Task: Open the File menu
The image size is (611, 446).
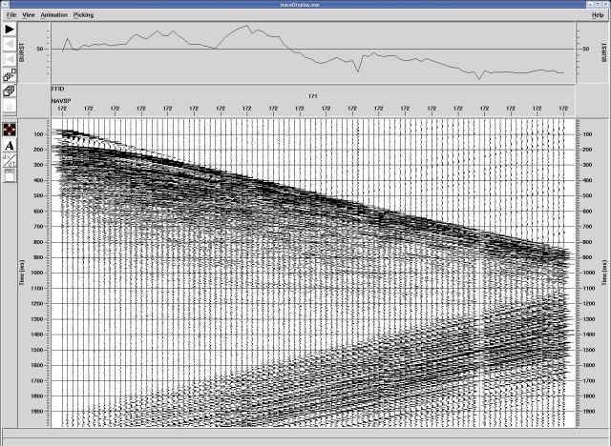Action: [11, 15]
